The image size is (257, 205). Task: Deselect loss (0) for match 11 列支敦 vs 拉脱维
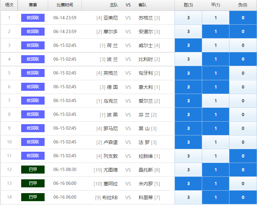click(x=243, y=156)
